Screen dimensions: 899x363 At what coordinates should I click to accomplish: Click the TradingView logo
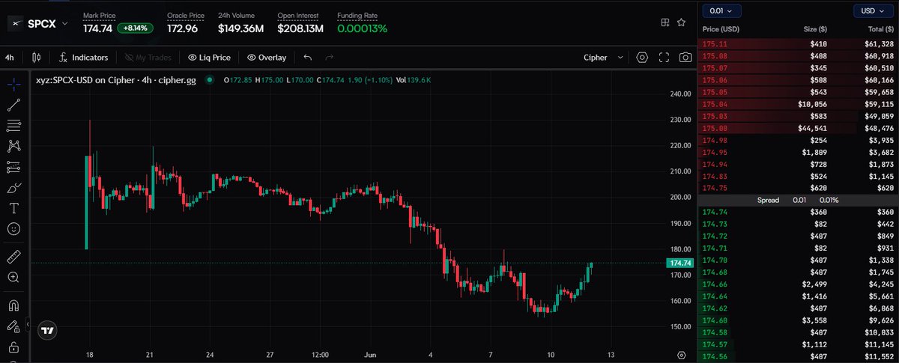(47, 330)
